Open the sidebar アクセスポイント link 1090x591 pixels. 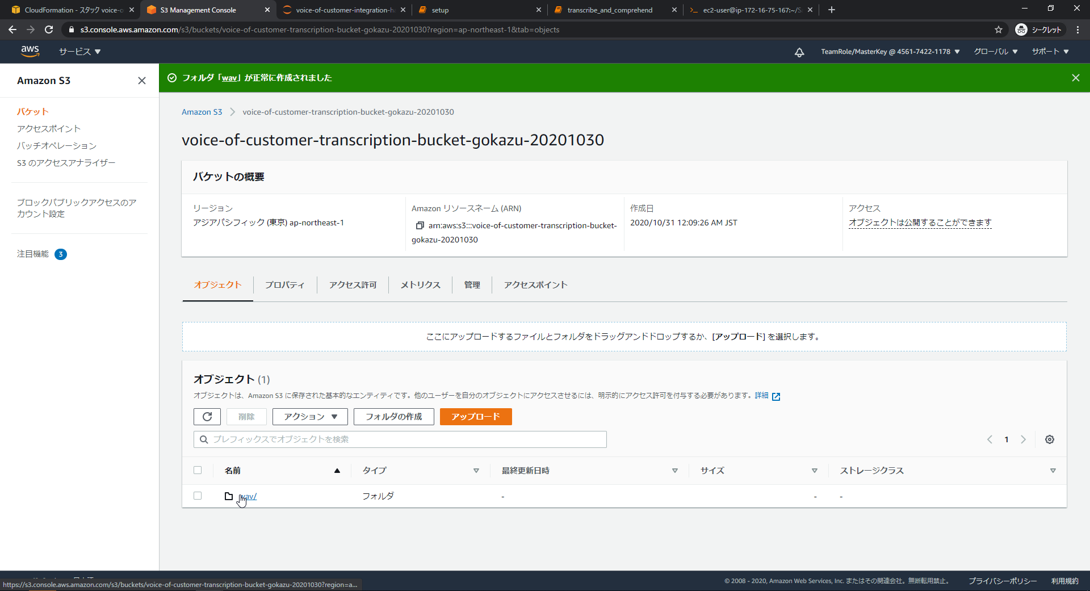click(x=49, y=129)
